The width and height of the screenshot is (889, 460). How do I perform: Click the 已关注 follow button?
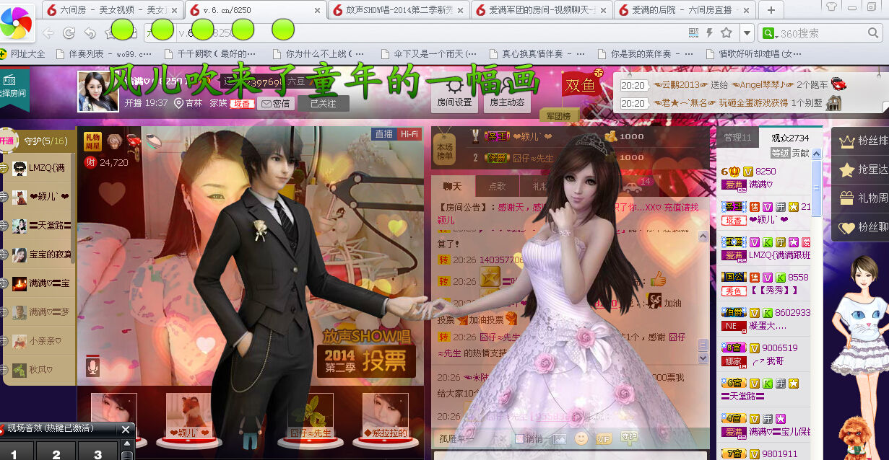(323, 104)
